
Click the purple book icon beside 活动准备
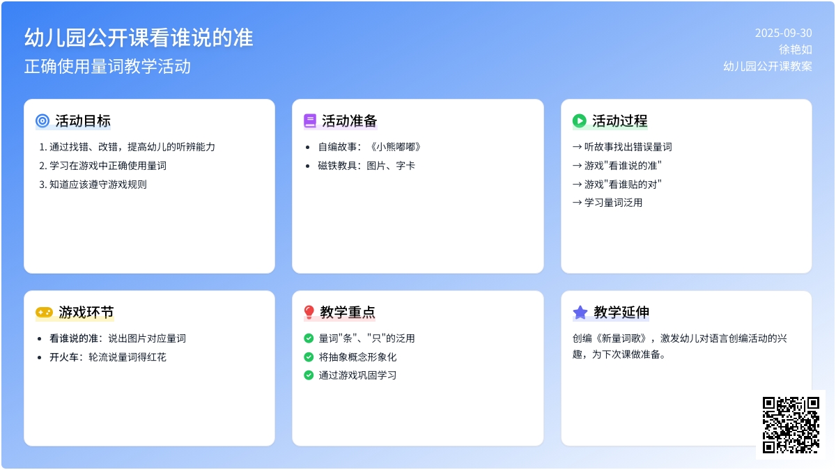[x=310, y=121]
